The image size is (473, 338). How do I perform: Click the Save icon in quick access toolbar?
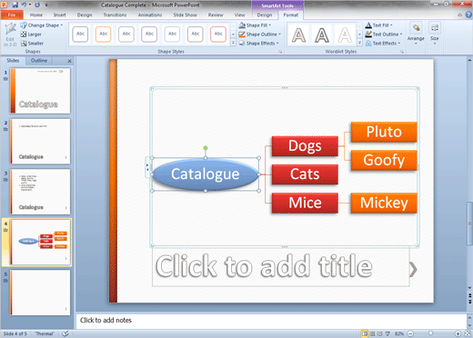[x=15, y=5]
